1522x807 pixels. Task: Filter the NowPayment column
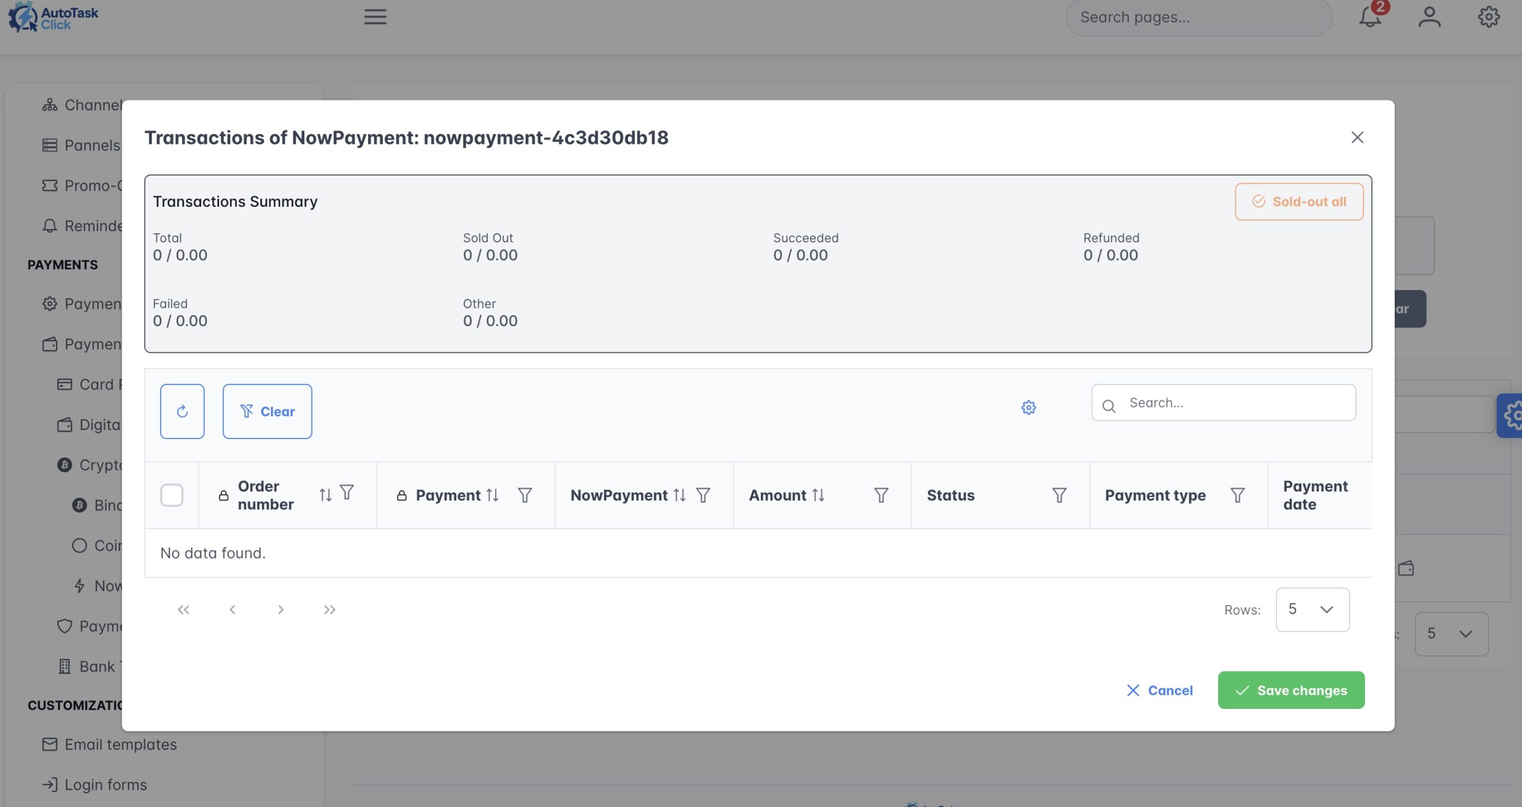pyautogui.click(x=703, y=495)
